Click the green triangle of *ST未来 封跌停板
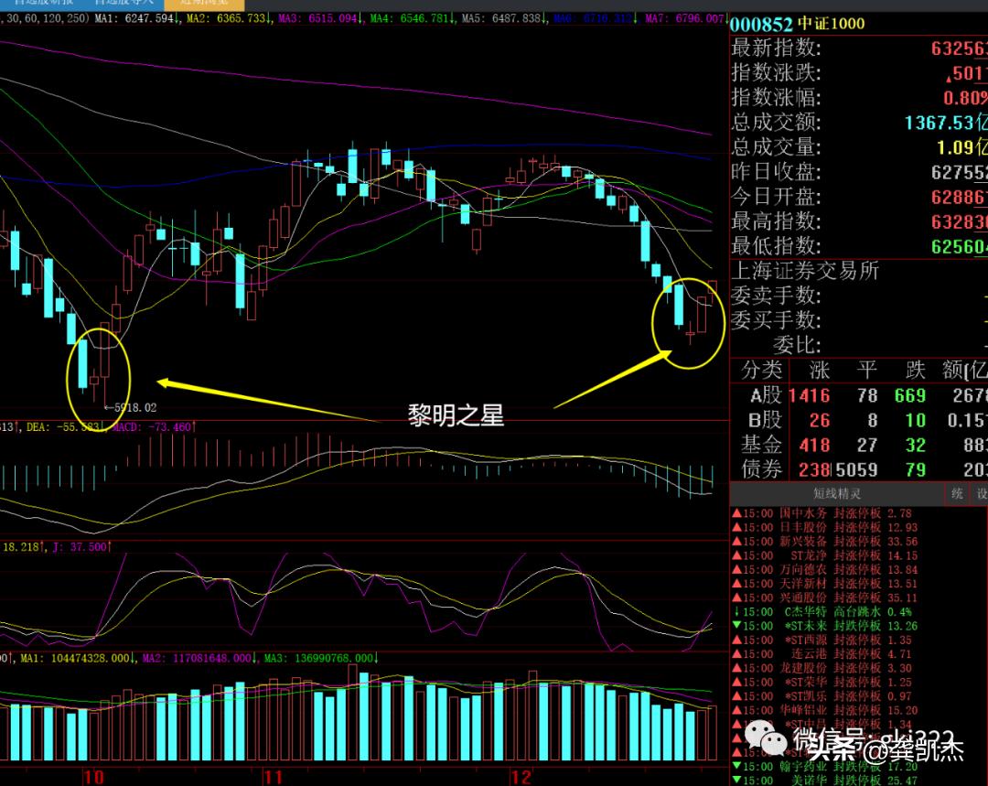The height and width of the screenshot is (786, 988). 736,625
